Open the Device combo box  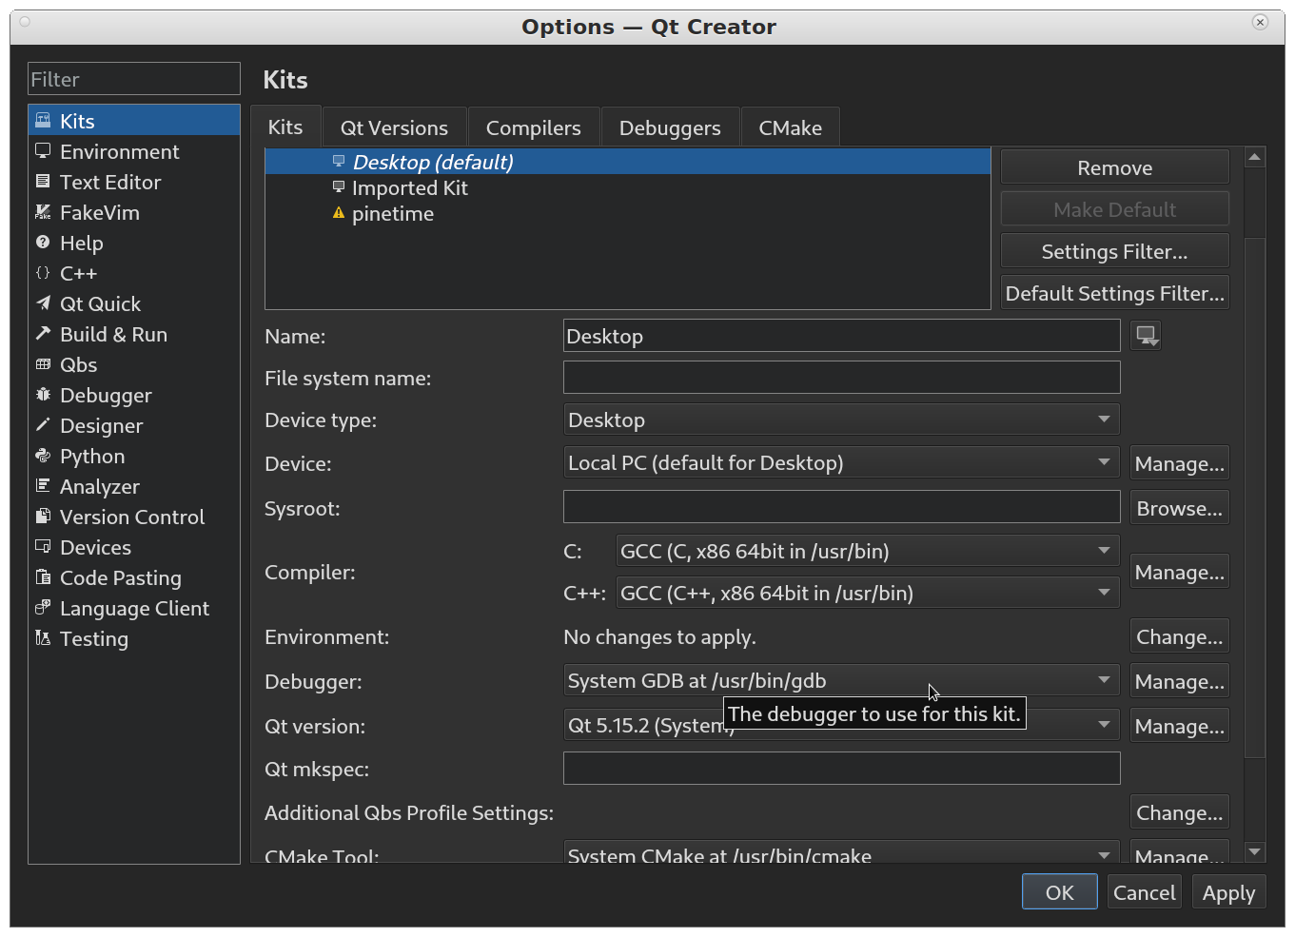pyautogui.click(x=841, y=462)
